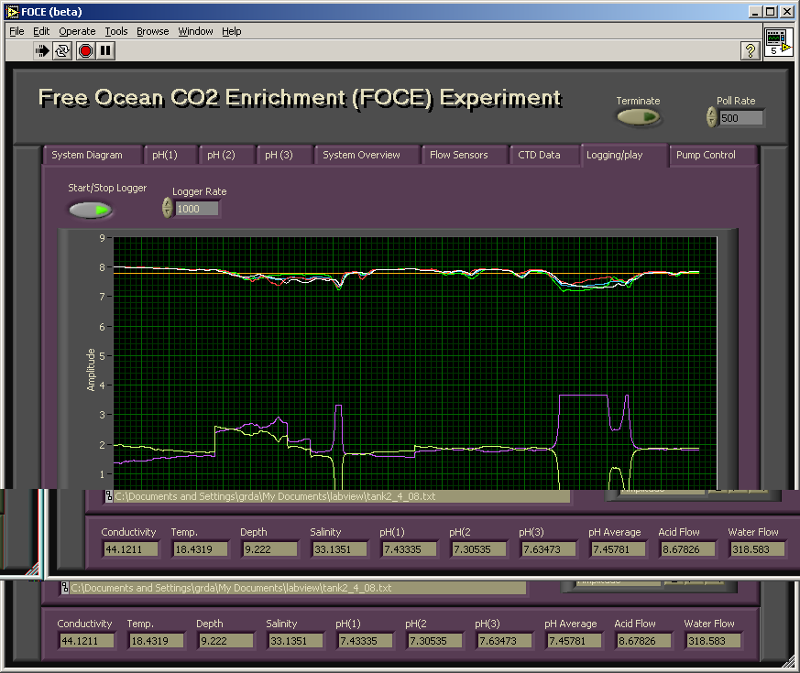This screenshot has width=800, height=673.
Task: Click upper Temp. value 18.4319
Action: pos(201,549)
